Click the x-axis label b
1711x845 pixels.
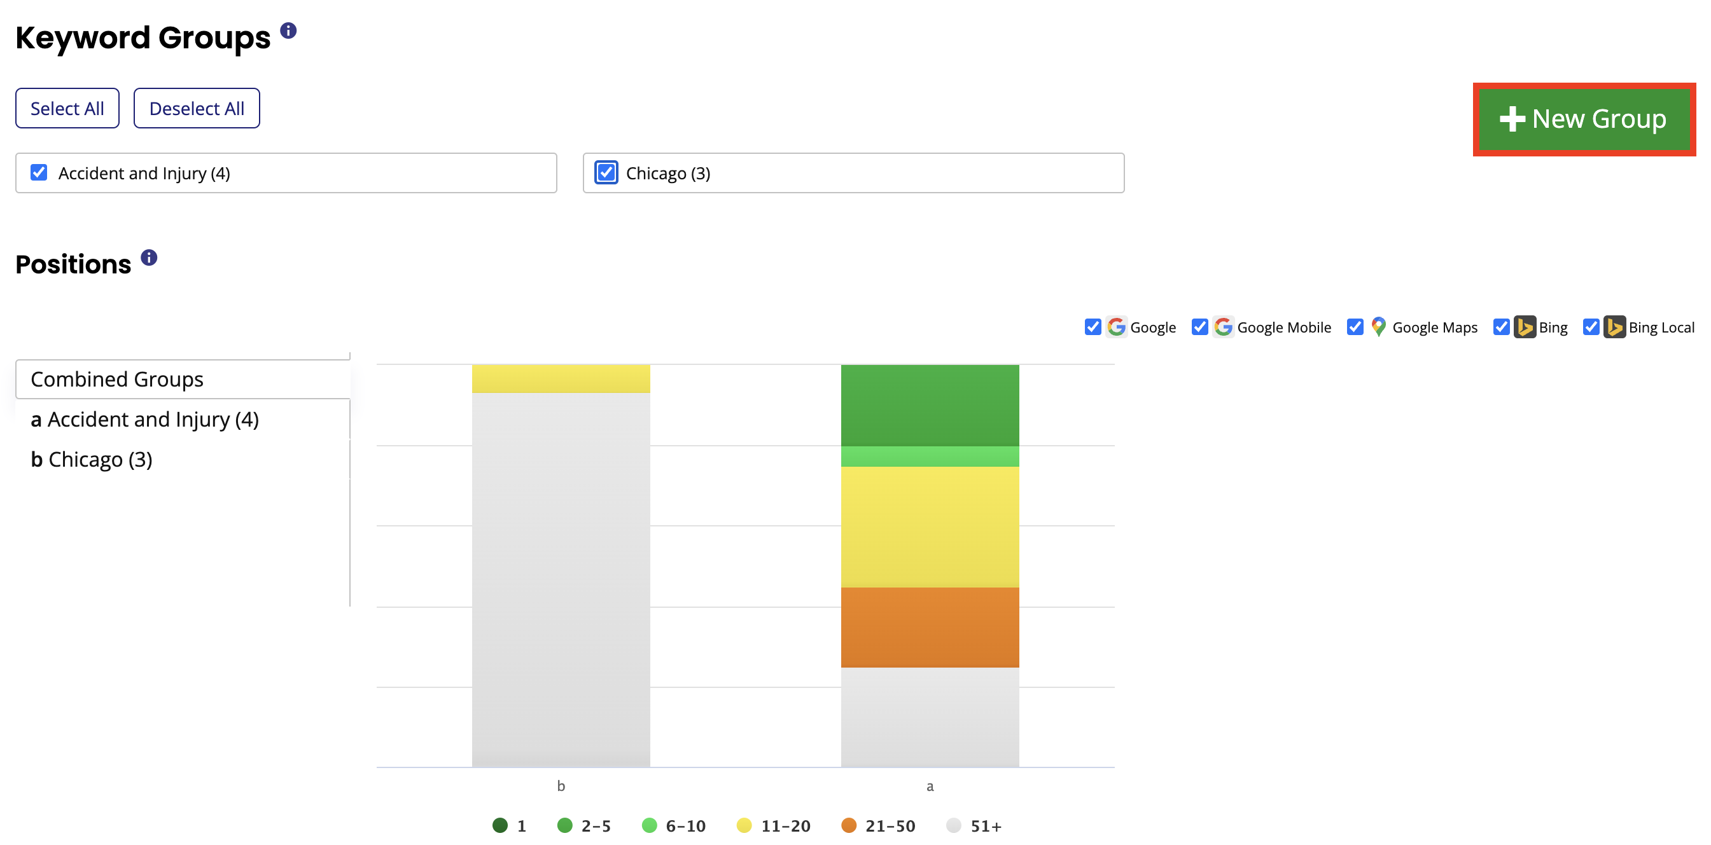561,786
